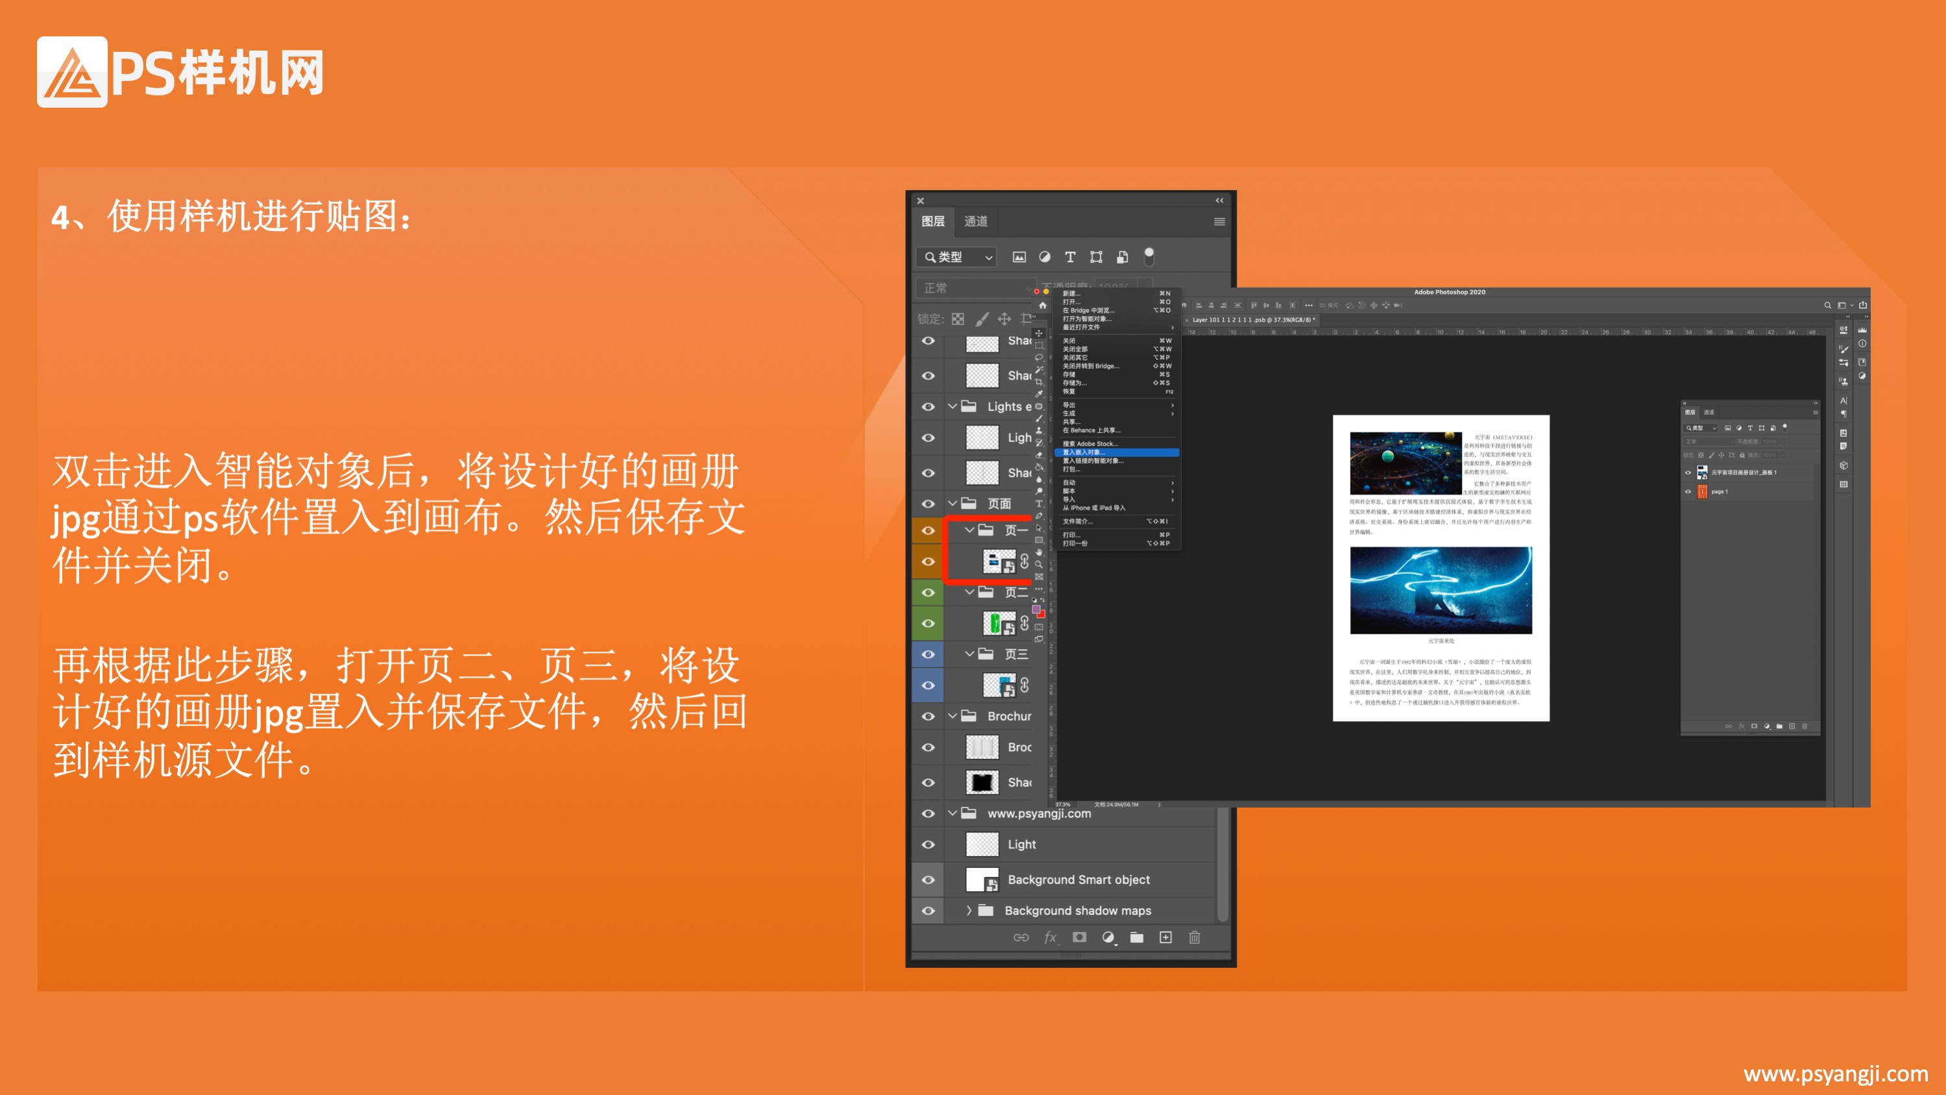Select the Type tool in Photoshop toolbar

tap(1040, 503)
